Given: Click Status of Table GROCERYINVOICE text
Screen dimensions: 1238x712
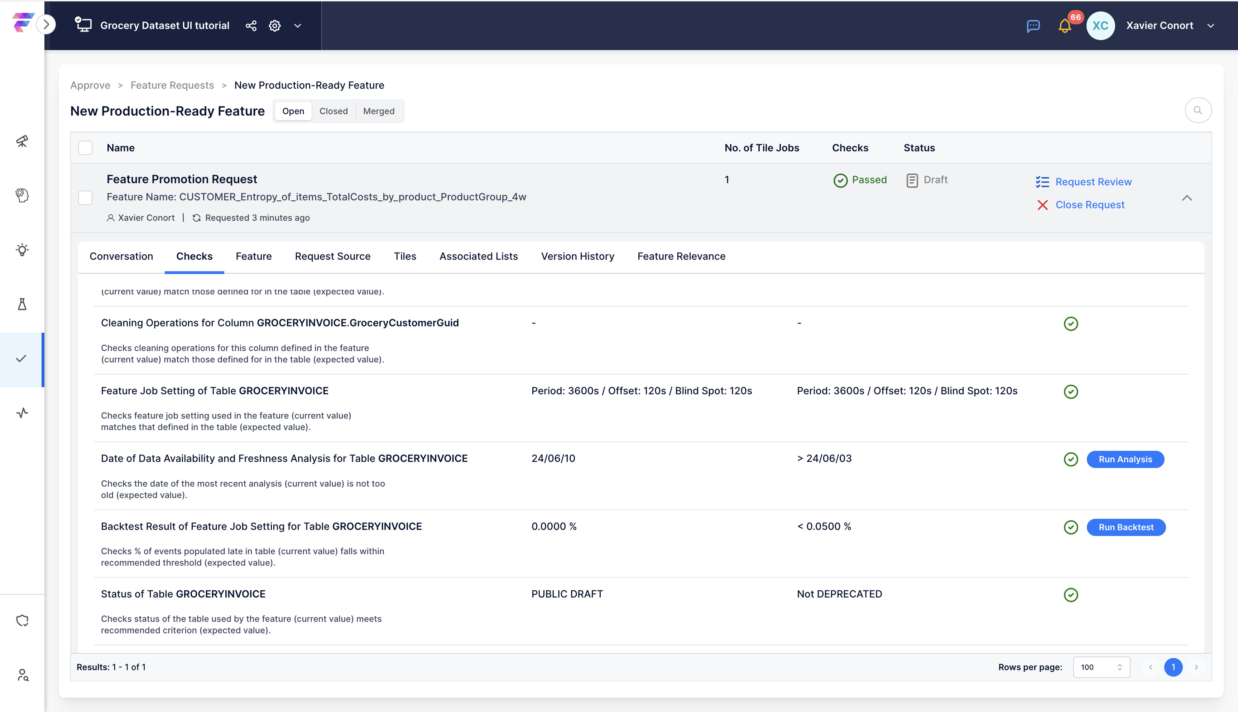Looking at the screenshot, I should point(183,594).
